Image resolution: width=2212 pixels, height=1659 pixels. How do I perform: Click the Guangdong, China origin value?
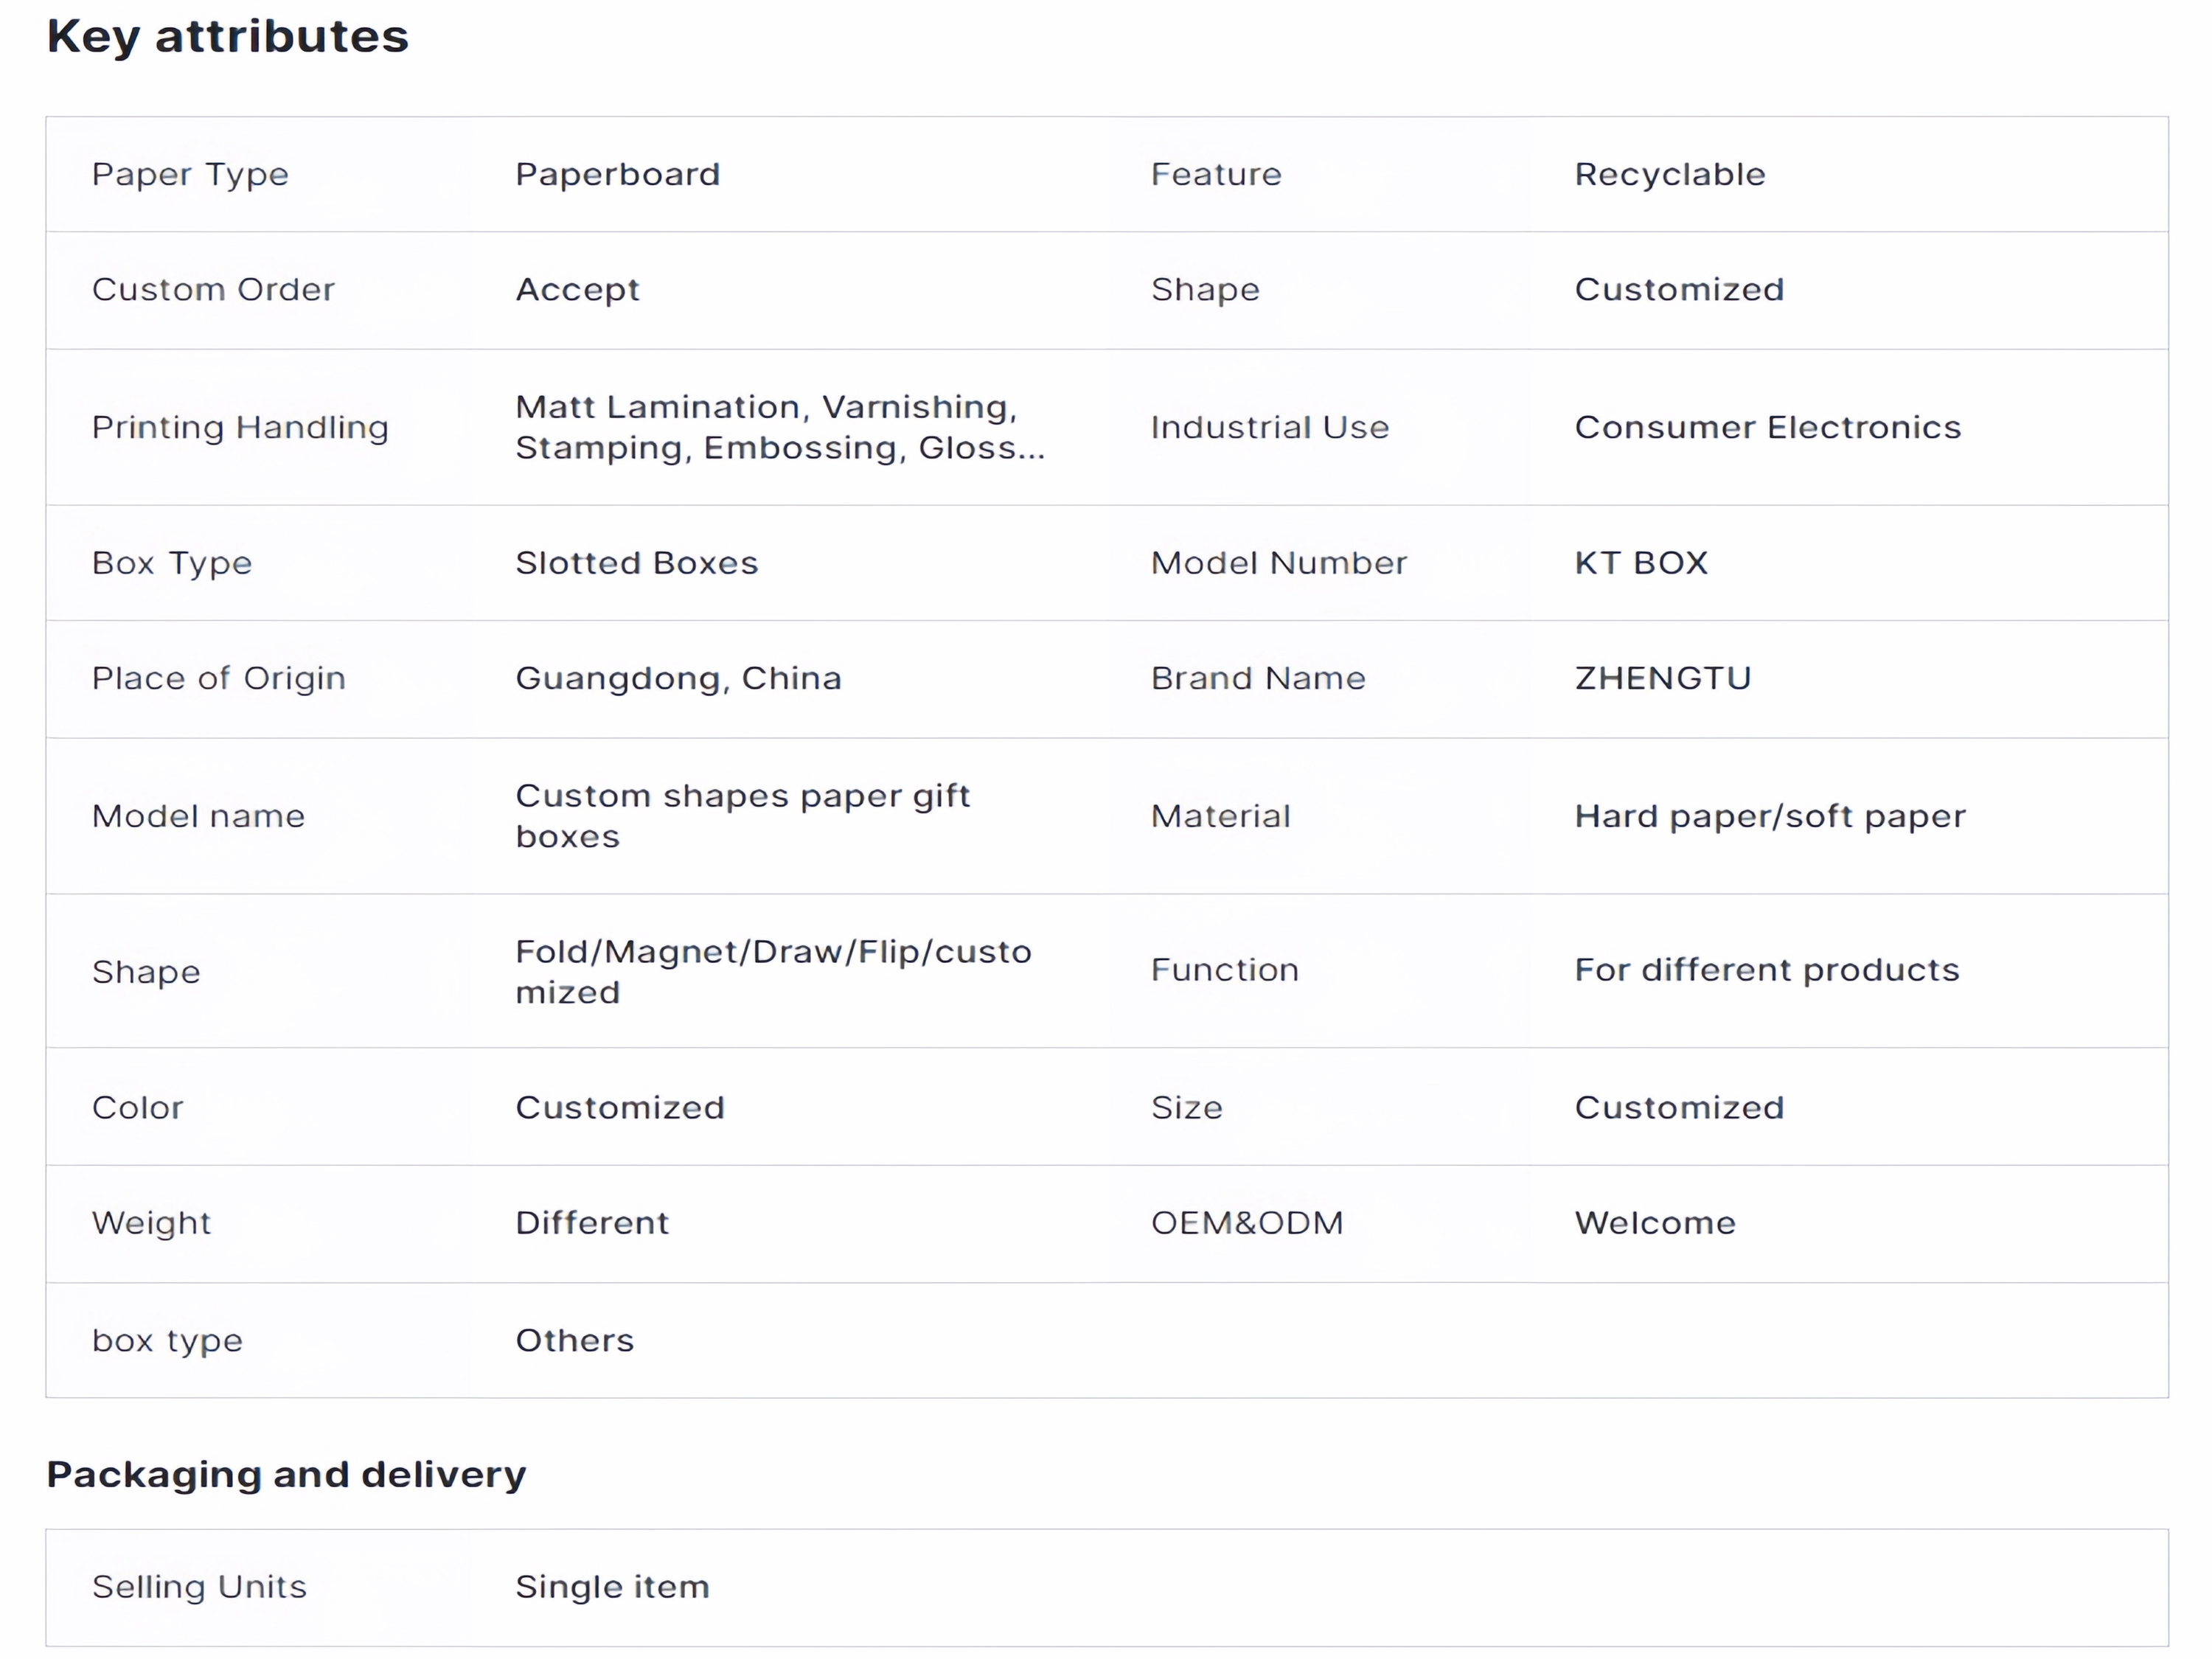point(678,679)
